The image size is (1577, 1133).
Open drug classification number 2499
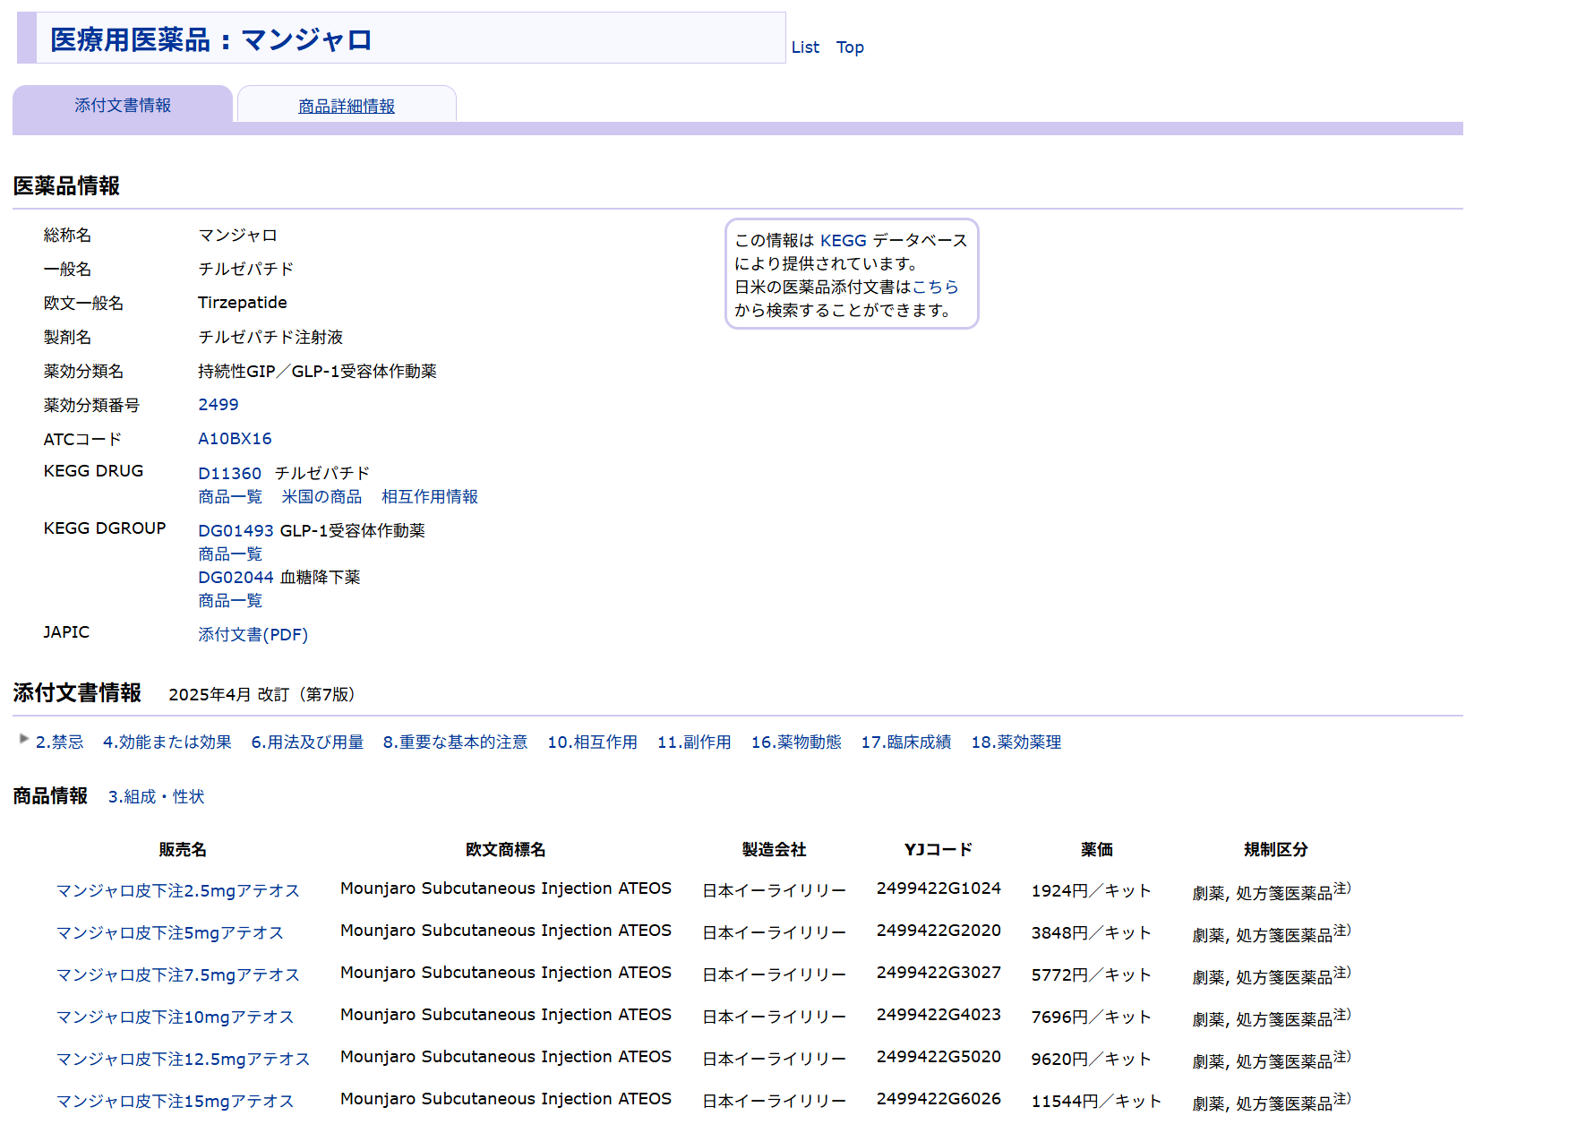(218, 405)
